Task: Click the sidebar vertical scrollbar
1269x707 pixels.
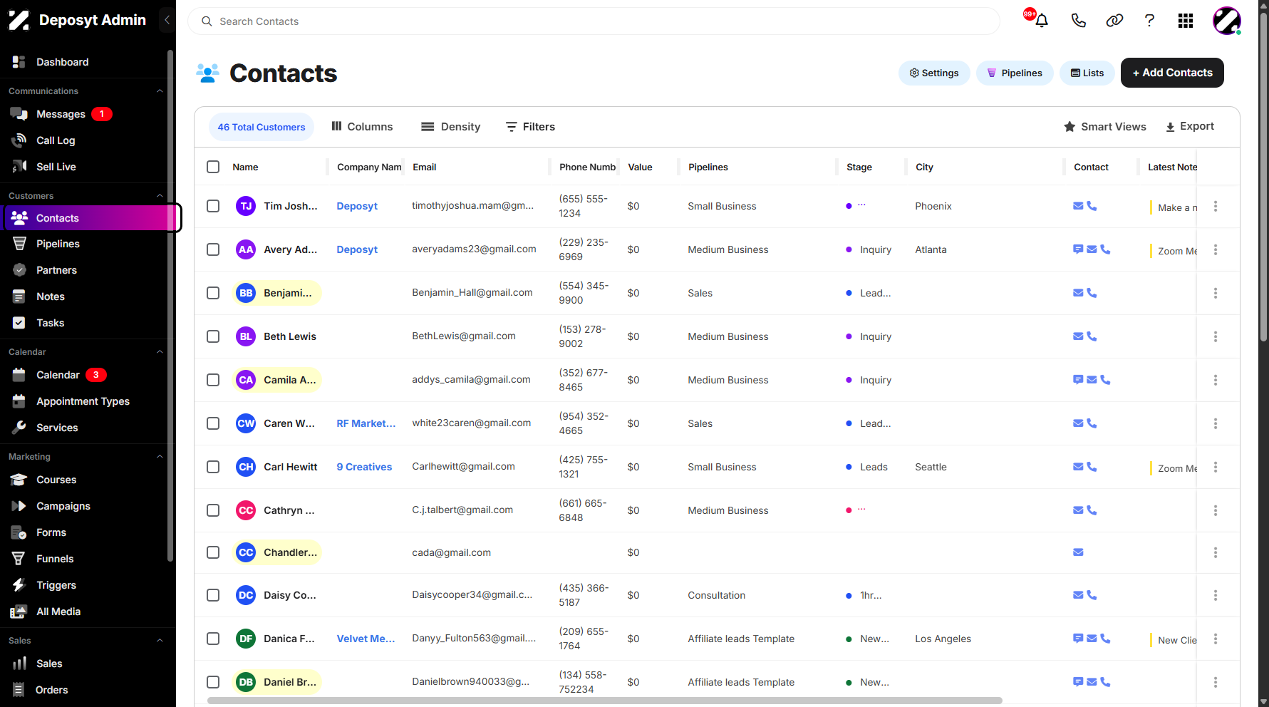Action: pos(170,306)
